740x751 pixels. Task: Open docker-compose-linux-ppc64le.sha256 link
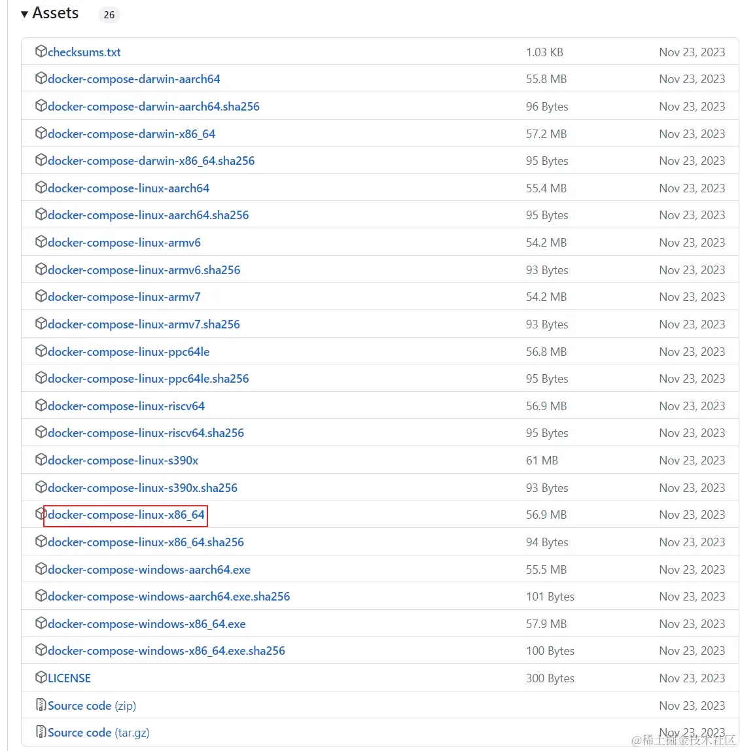(x=149, y=379)
